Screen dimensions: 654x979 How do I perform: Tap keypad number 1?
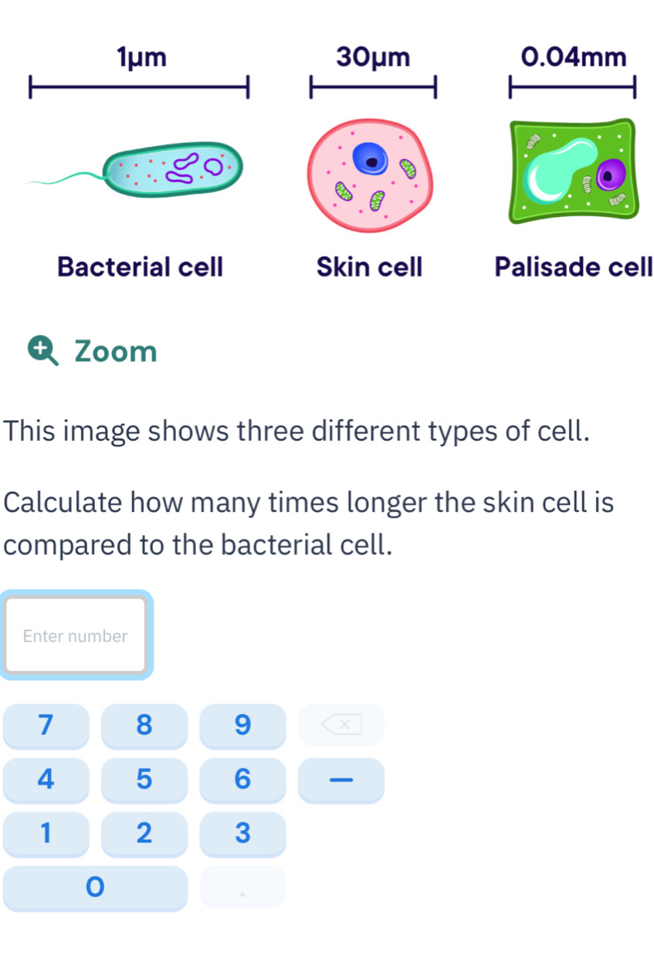point(46,834)
